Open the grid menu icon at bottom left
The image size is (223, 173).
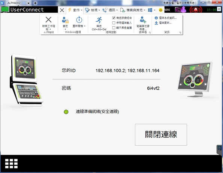coord(11,164)
